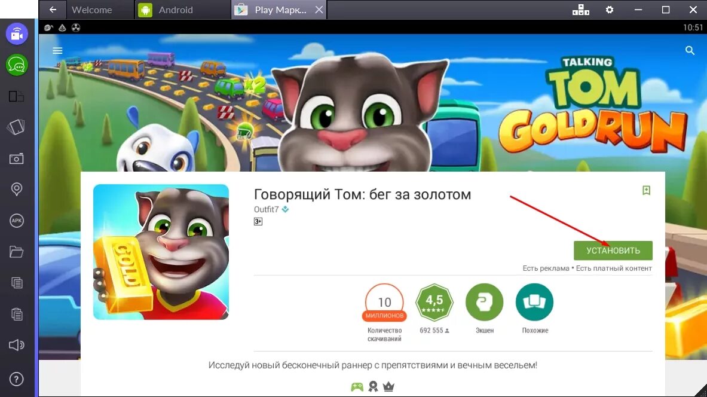
Task: Take a screenshot with the camera icon
Action: 17,158
